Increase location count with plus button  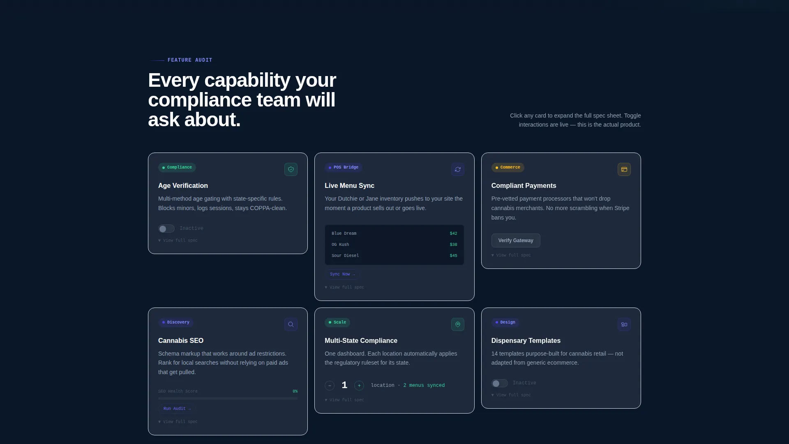click(x=359, y=386)
